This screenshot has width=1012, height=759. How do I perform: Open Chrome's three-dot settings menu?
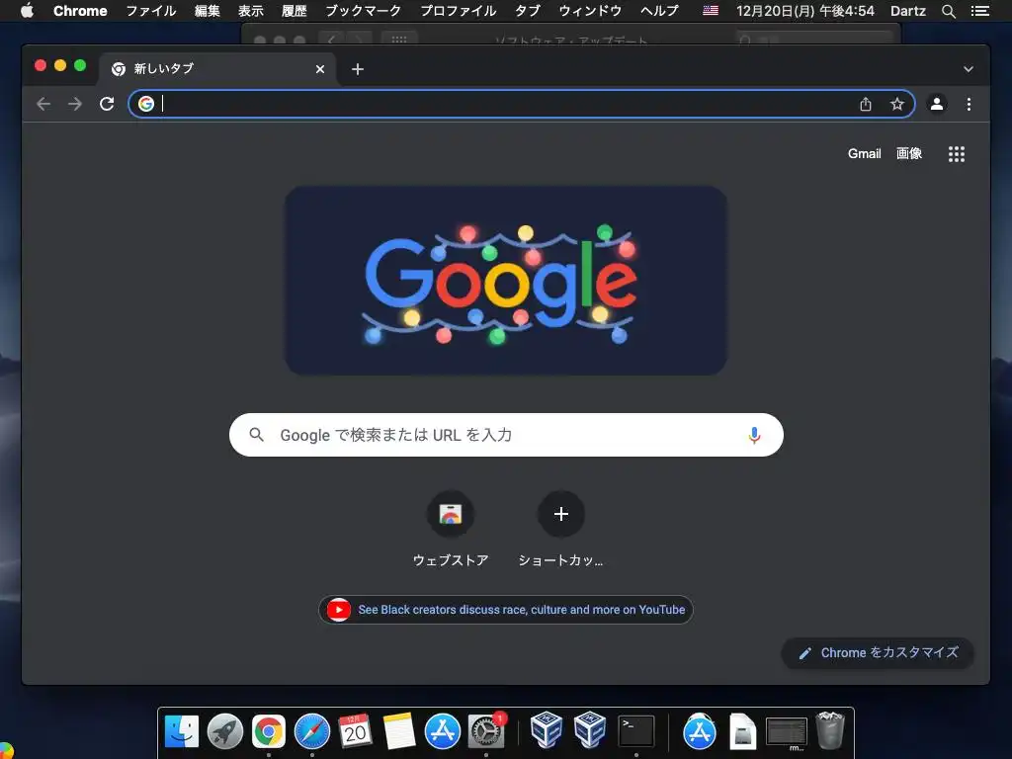(x=969, y=104)
